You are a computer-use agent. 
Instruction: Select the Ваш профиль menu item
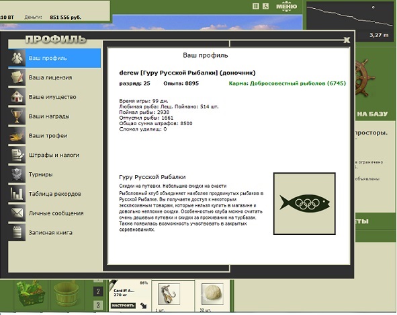point(54,58)
